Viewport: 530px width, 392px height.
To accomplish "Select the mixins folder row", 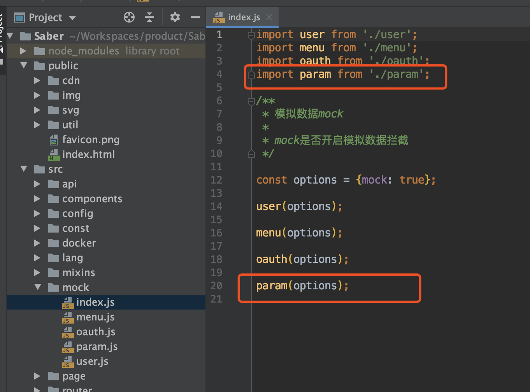I will pos(106,273).
